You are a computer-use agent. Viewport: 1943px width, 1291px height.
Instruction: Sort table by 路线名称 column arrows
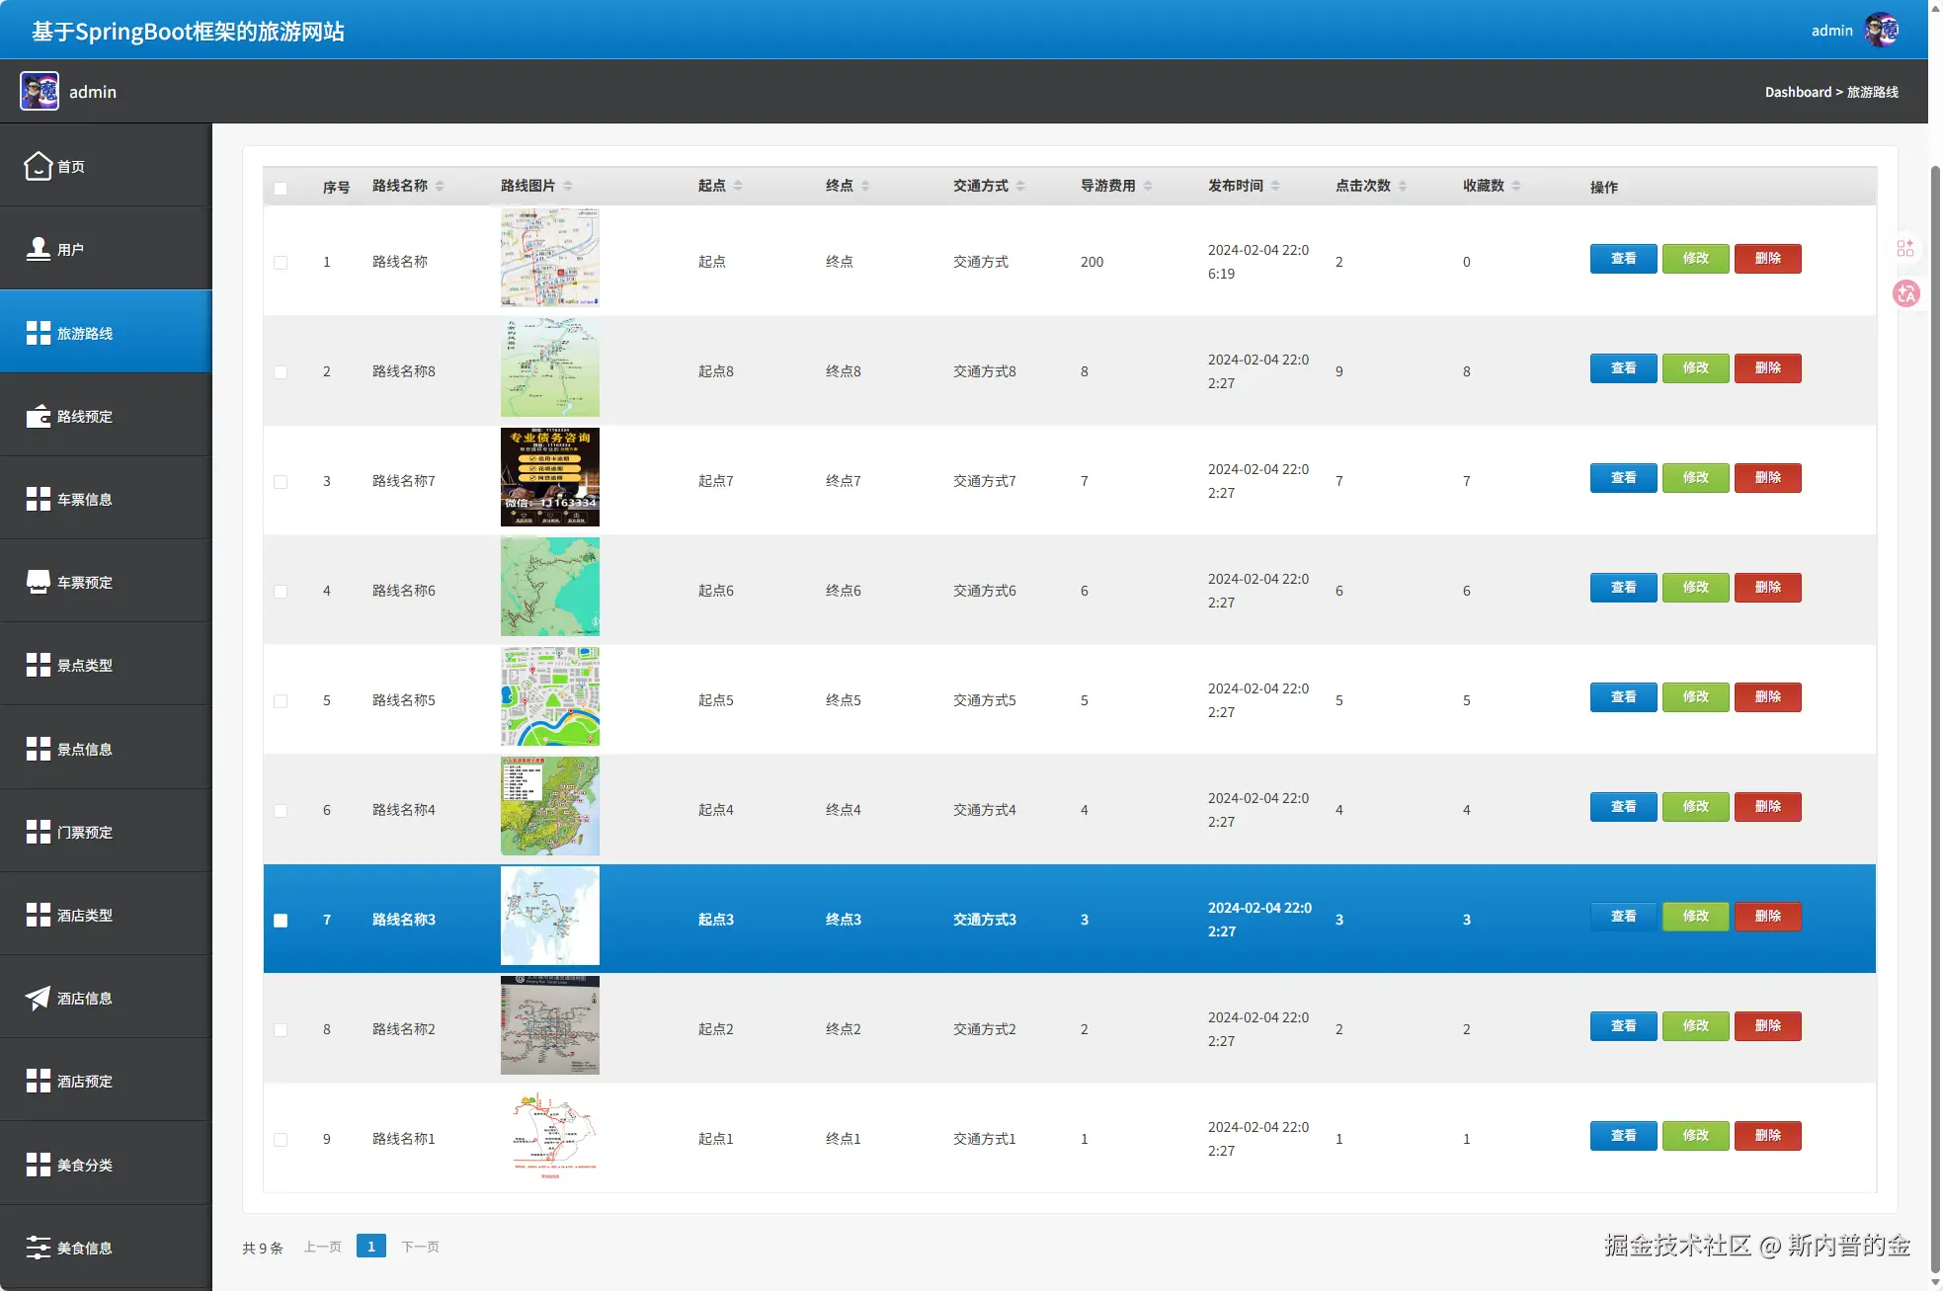click(x=440, y=186)
